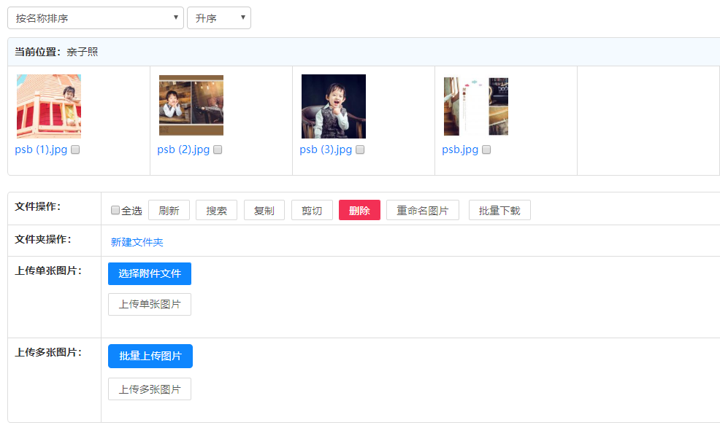Click the psb (3).jpg photo thumbnail

333,106
